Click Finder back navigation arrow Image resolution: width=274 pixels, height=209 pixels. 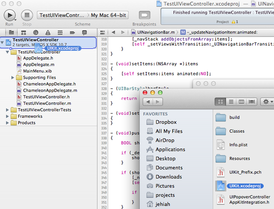pos(148,102)
